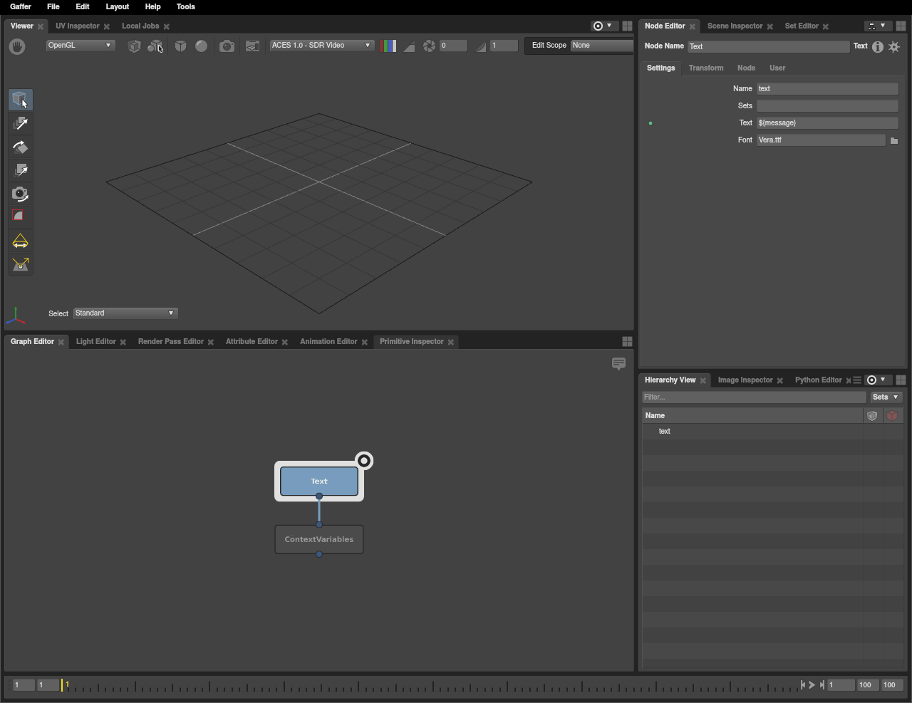Activate the Rotate tool
Image resolution: width=912 pixels, height=703 pixels.
pyautogui.click(x=20, y=147)
